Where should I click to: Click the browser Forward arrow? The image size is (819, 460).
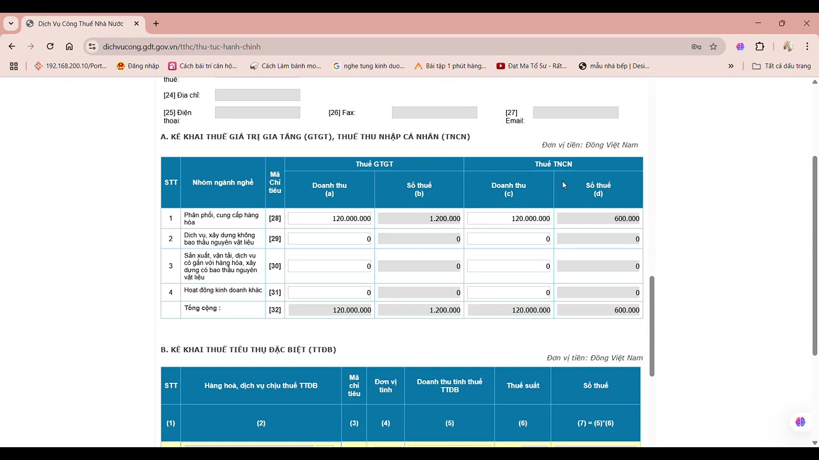31,47
